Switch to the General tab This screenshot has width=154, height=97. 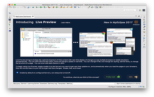(x=24, y=84)
